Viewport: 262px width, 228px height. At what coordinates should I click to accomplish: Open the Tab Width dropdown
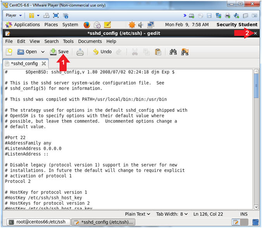(x=172, y=214)
